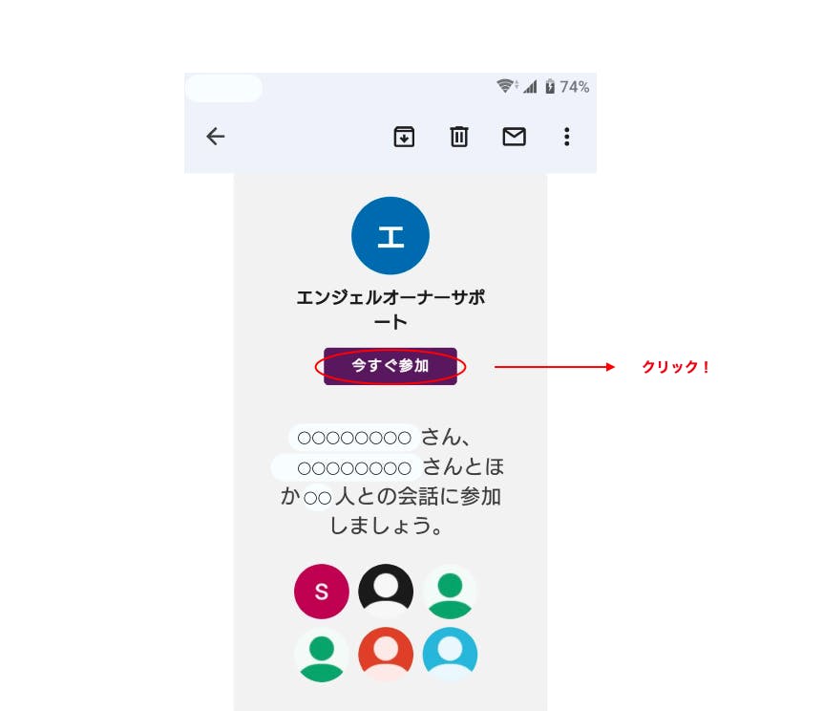Tap the Wi-Fi status icon
823x711 pixels.
pyautogui.click(x=507, y=86)
